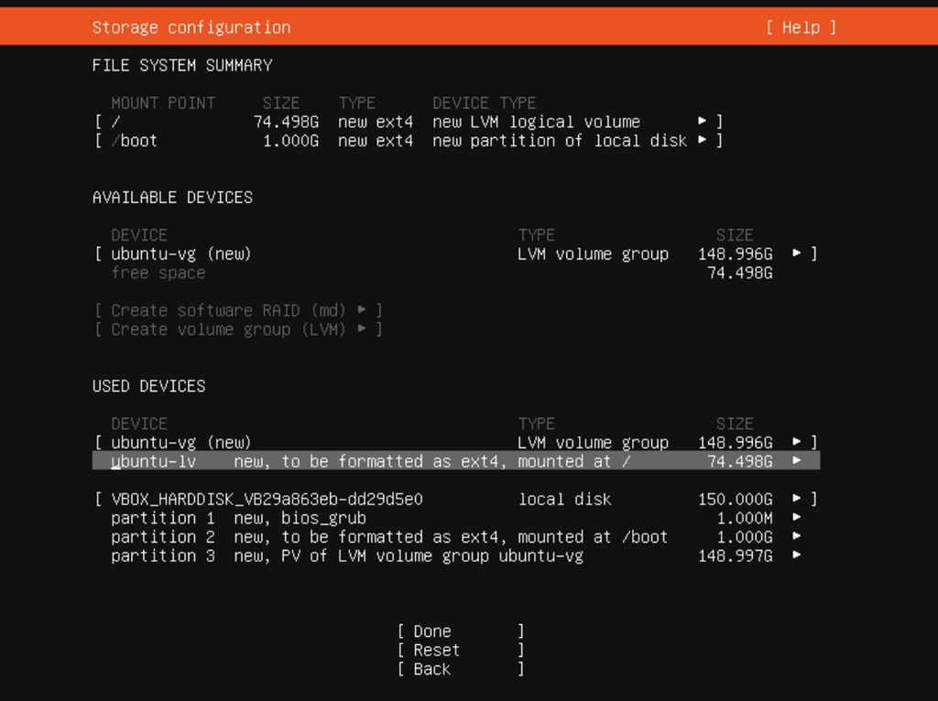Expand partition 3 LVM physical volume options
Screen dimensions: 938x701
[x=799, y=555]
